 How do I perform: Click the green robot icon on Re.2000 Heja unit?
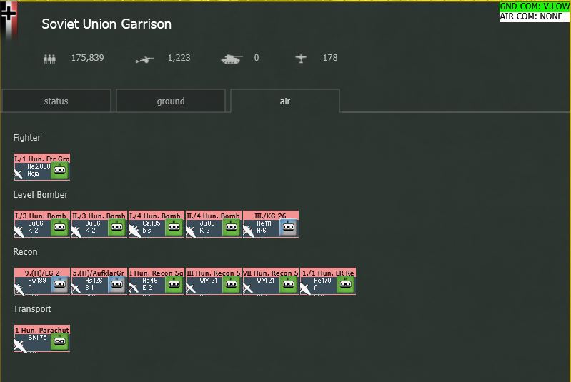tap(59, 170)
